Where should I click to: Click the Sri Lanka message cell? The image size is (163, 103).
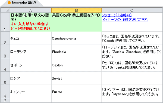point(132,65)
